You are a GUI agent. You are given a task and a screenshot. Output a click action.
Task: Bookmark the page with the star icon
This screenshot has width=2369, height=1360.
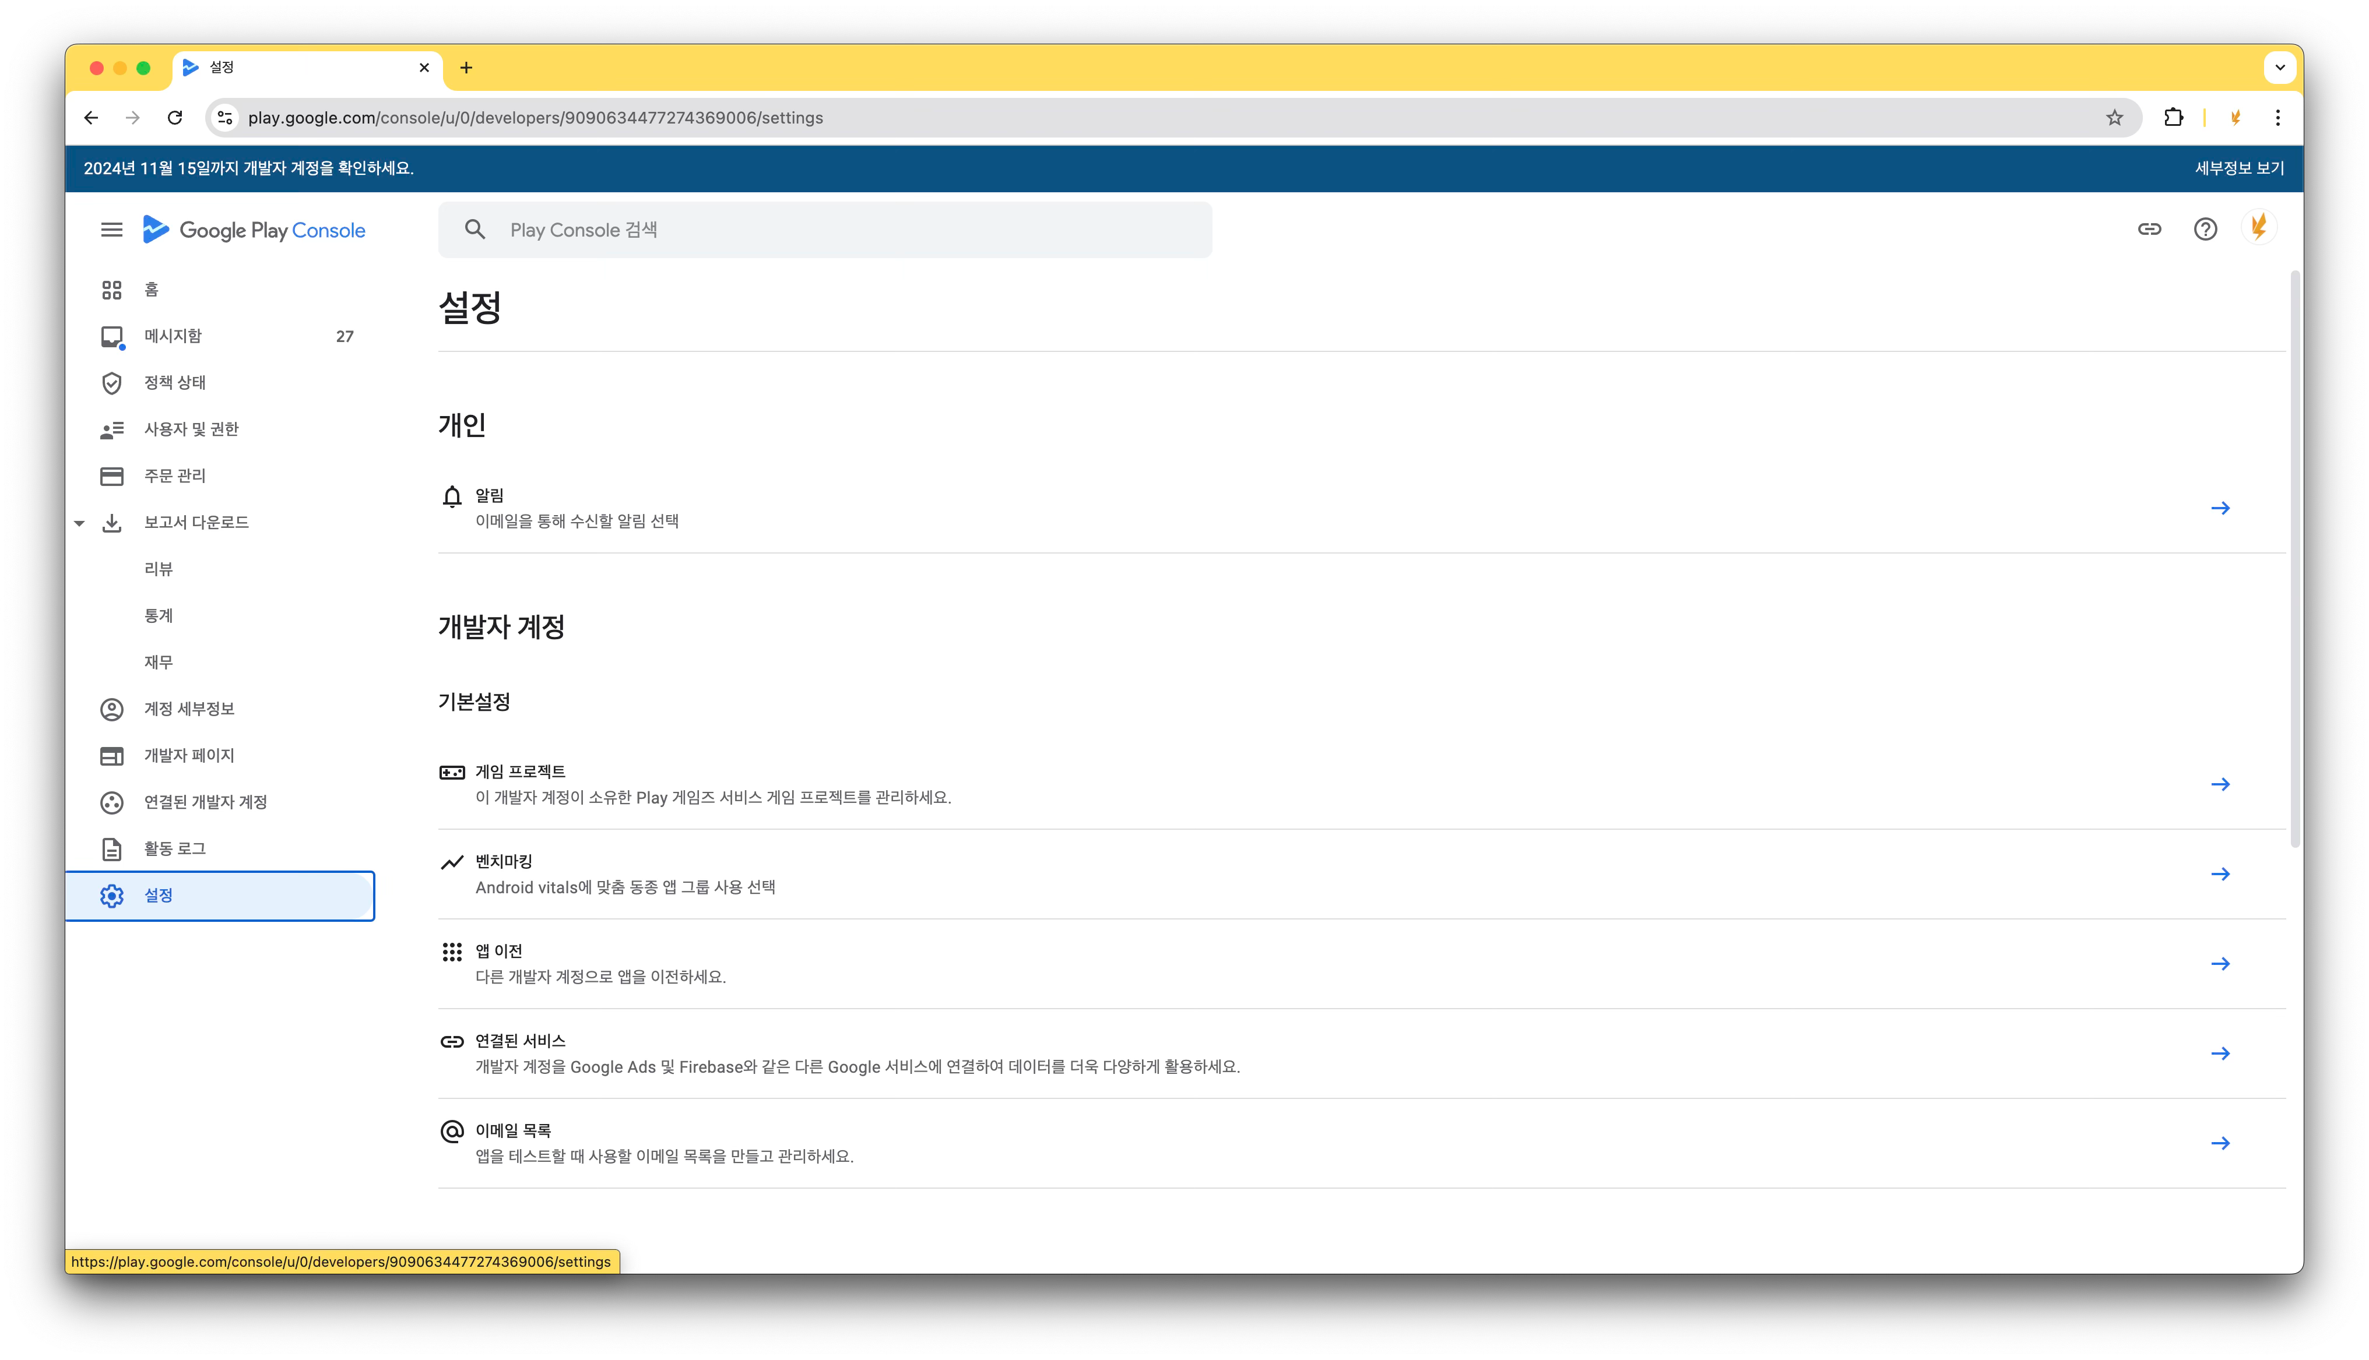pos(2114,118)
